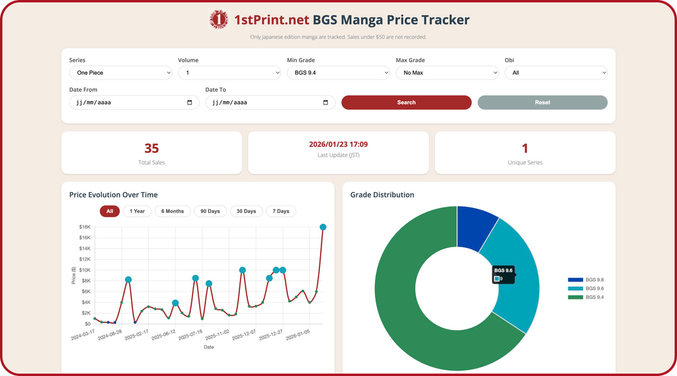
Task: Expand the Max Grade dropdown showing No Max
Action: pos(448,73)
